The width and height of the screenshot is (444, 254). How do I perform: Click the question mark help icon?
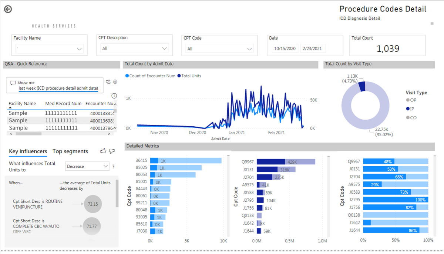pyautogui.click(x=113, y=167)
